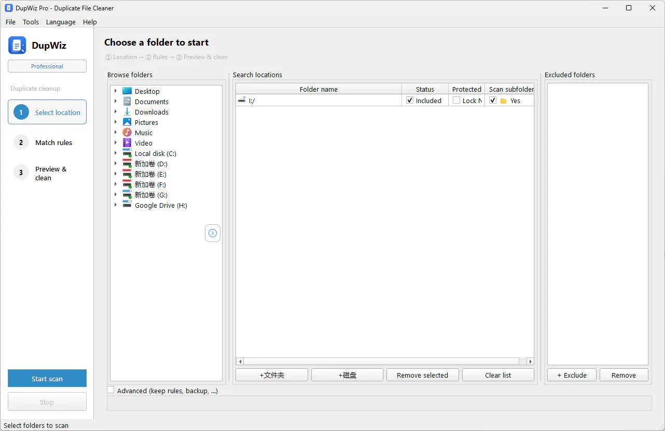Click the Pictures folder icon
This screenshot has height=431, width=665.
(x=127, y=122)
